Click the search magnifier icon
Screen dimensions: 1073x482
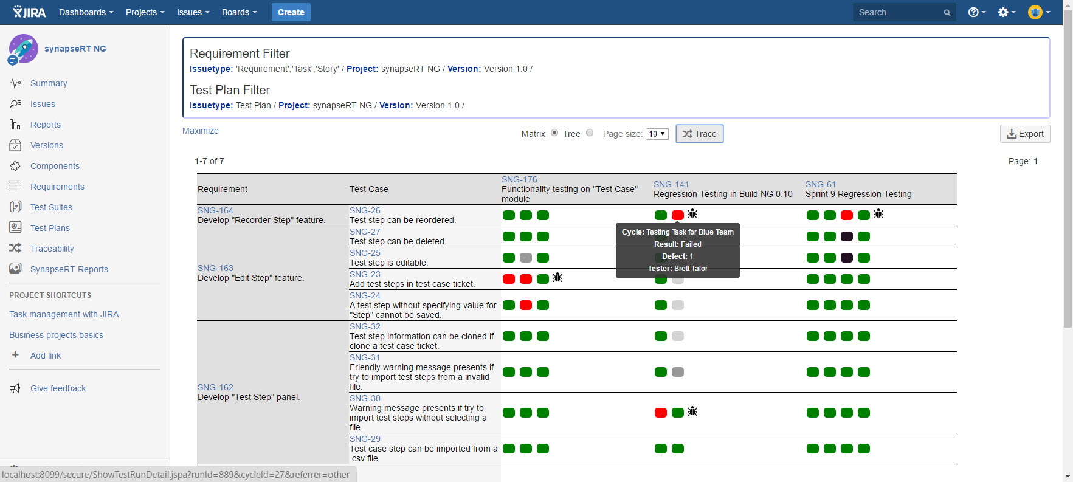click(947, 12)
